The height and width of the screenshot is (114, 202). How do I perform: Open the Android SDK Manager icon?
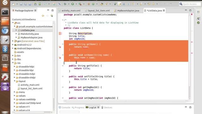[35, 4]
